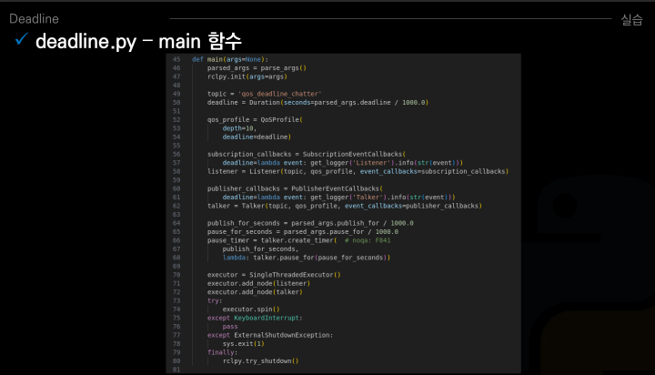Select the 'depth=10,' argument line
655x375 pixels.
tap(239, 128)
